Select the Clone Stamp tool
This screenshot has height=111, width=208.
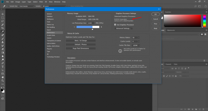3,42
